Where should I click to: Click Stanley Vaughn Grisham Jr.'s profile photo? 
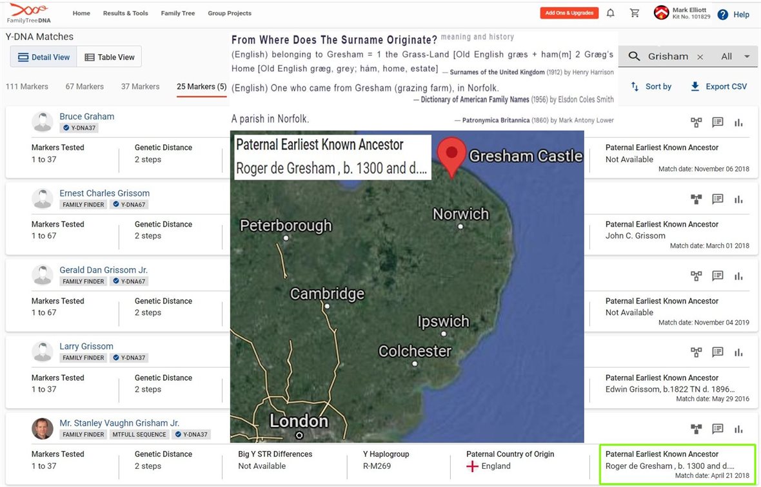point(43,428)
